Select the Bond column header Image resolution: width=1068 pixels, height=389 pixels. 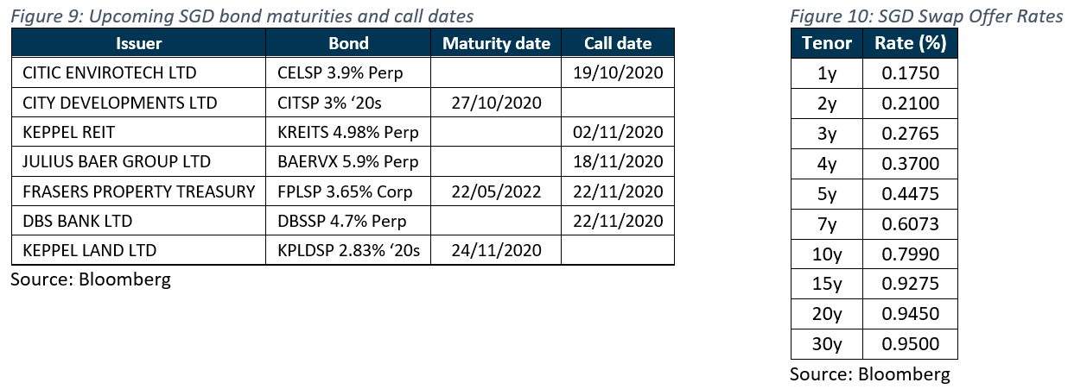349,43
